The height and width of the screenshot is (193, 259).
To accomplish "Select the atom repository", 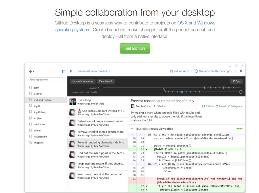I will click(x=46, y=88).
